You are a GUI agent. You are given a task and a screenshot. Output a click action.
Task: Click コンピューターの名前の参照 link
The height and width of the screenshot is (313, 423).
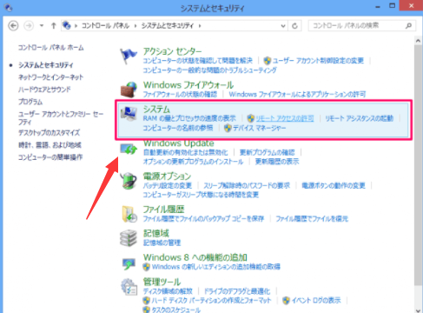(178, 128)
